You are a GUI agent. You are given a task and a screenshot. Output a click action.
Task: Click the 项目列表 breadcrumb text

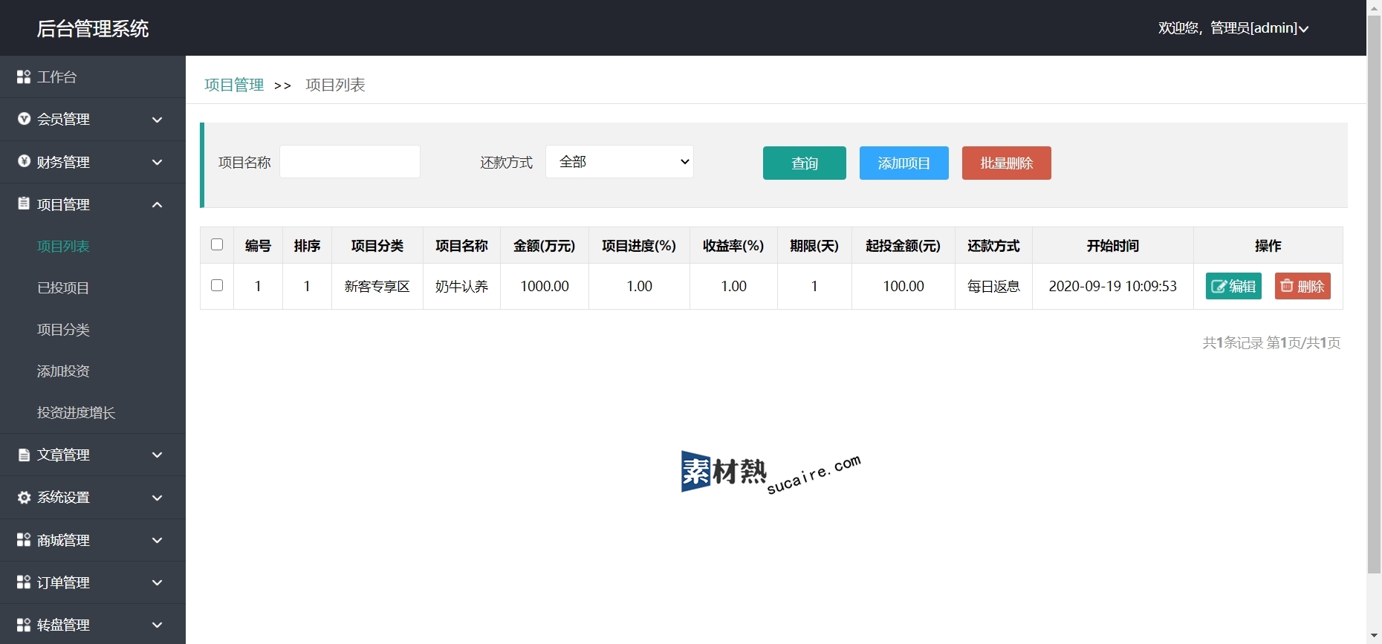click(335, 85)
